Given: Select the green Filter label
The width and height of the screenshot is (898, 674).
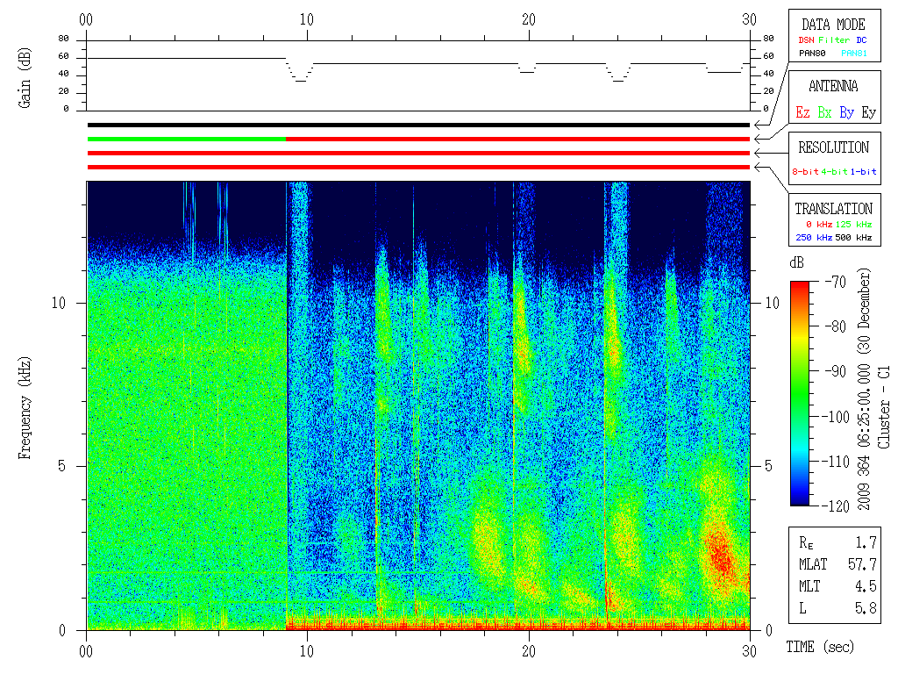Looking at the screenshot, I should coord(834,40).
